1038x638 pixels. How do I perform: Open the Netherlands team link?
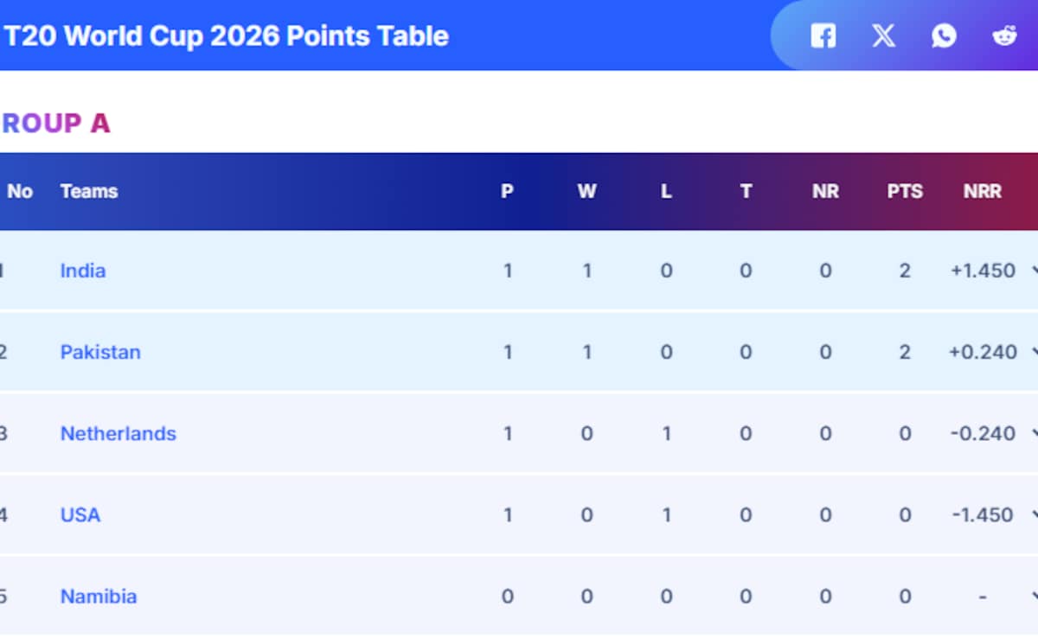tap(118, 433)
